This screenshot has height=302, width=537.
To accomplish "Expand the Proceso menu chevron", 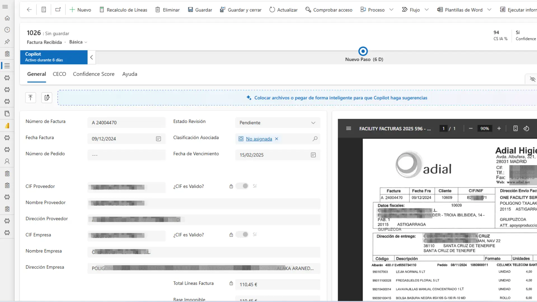I will (x=391, y=10).
